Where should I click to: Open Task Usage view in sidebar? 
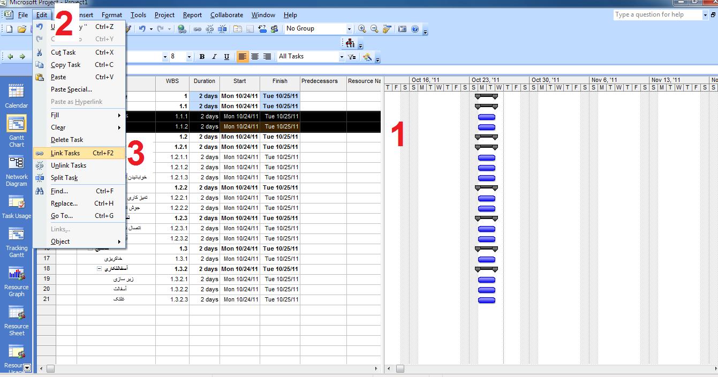click(x=17, y=207)
